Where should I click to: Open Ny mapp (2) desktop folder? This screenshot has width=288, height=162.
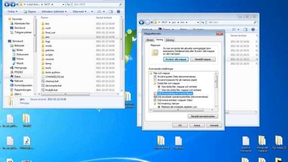(279, 142)
